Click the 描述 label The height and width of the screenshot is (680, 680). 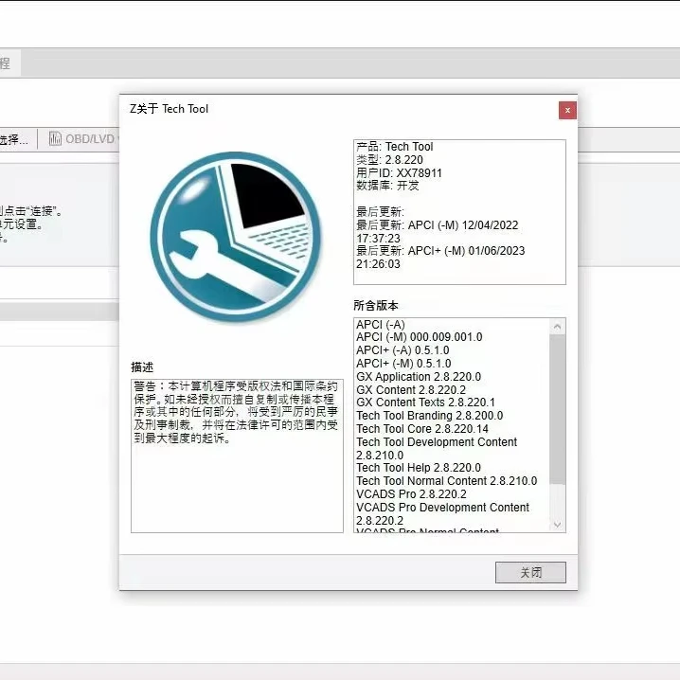(142, 367)
